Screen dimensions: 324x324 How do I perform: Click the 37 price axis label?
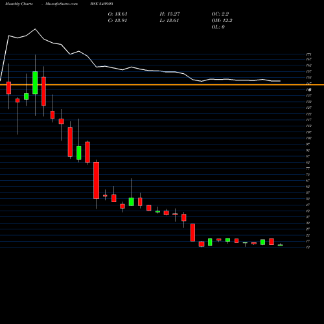tap(308, 217)
